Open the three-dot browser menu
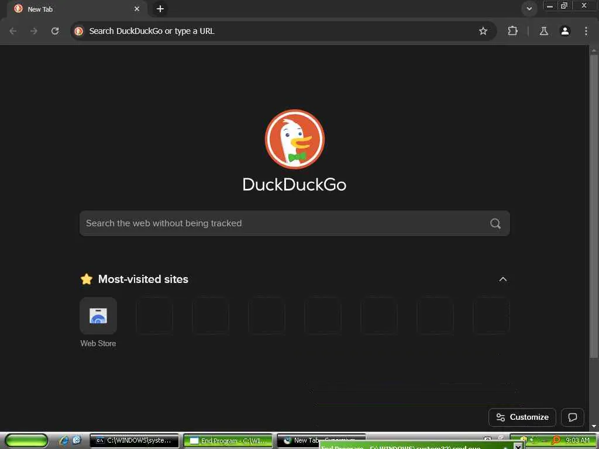 586,31
